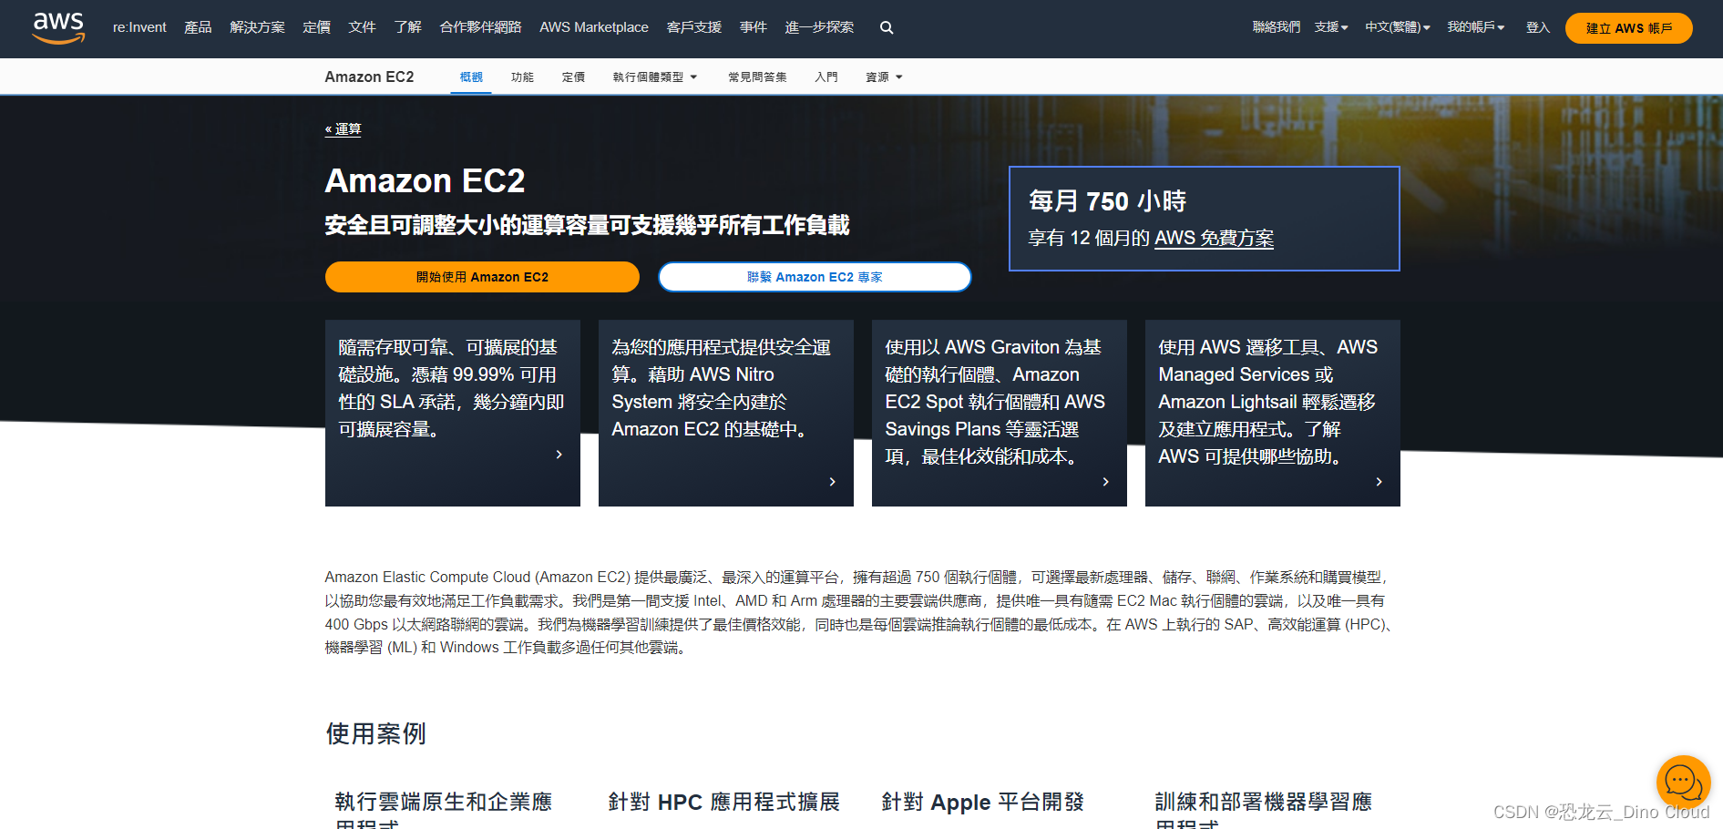
Task: Click the 使用案例 section heading
Action: [375, 733]
